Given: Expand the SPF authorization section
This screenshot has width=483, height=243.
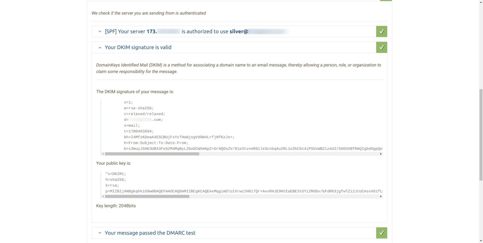Looking at the screenshot, I should pyautogui.click(x=100, y=31).
